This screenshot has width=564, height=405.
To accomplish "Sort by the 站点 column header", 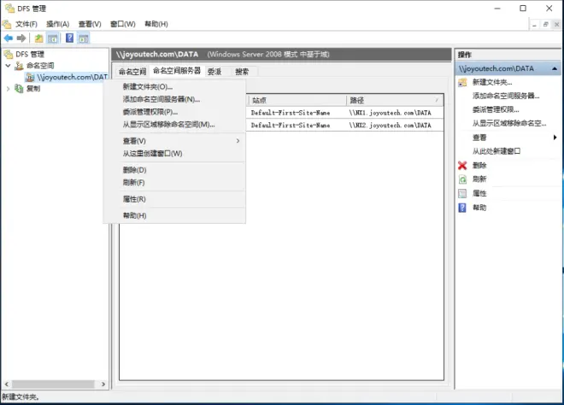I will click(297, 100).
